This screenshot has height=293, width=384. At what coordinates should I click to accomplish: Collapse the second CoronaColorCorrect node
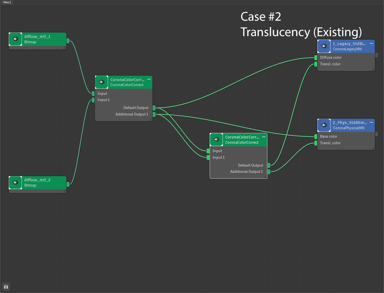coord(264,137)
